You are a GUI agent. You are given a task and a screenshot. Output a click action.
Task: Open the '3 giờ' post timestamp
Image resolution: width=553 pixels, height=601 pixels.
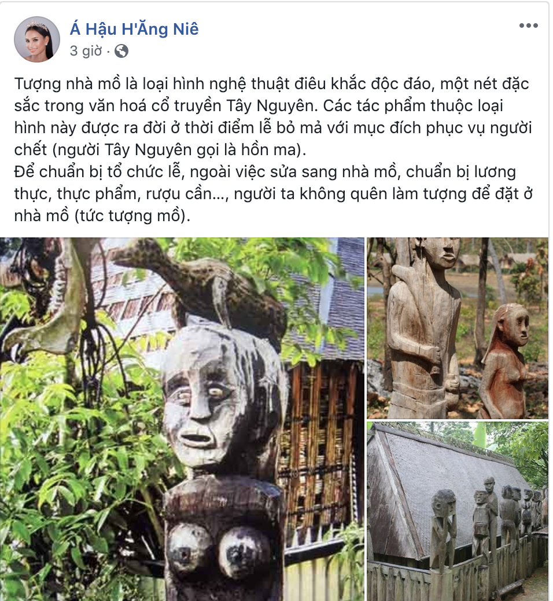coord(86,50)
